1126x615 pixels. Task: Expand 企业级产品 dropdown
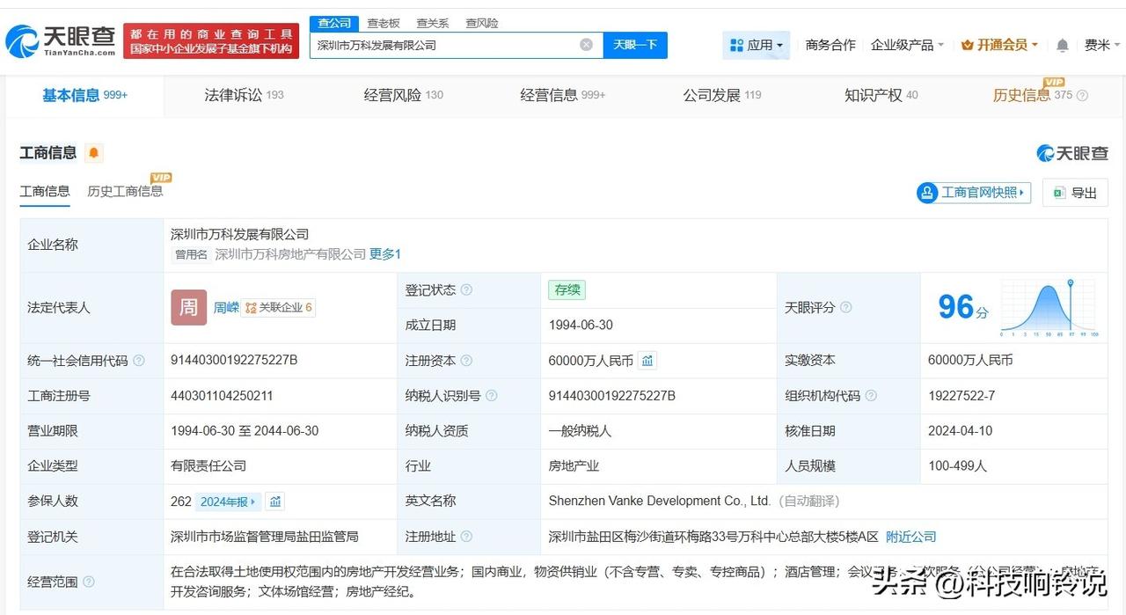907,45
